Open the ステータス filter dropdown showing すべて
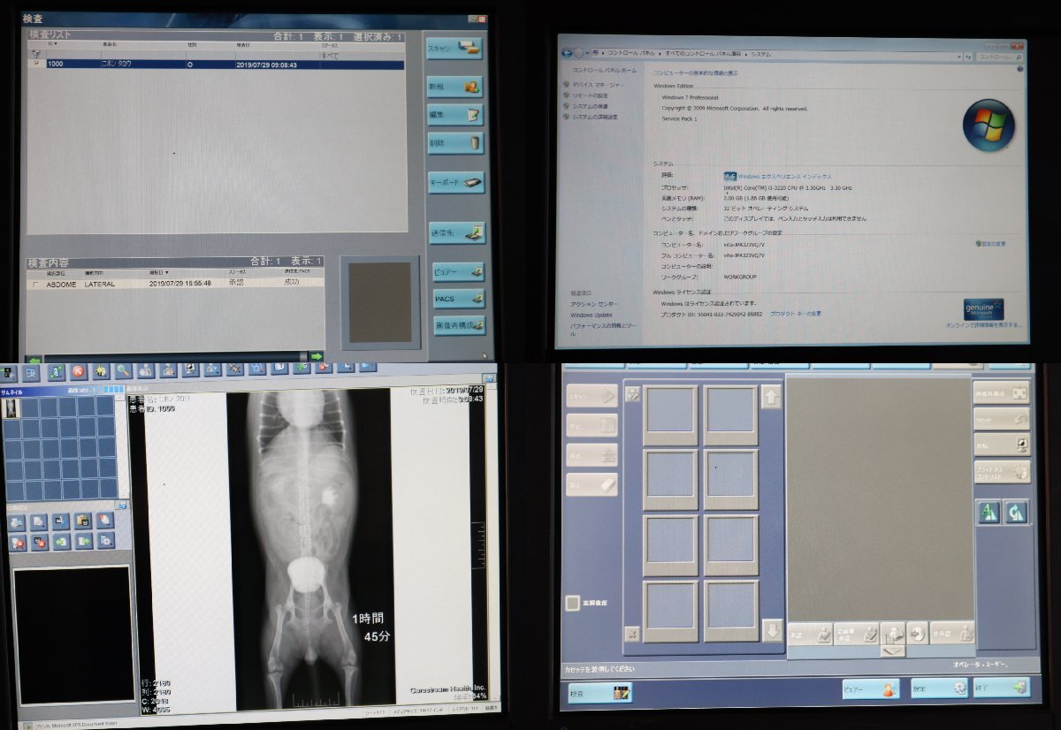The width and height of the screenshot is (1061, 730). 361,55
